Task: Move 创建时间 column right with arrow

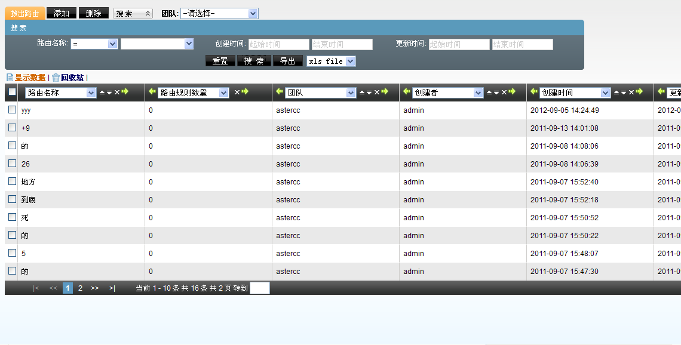Action: 639,92
